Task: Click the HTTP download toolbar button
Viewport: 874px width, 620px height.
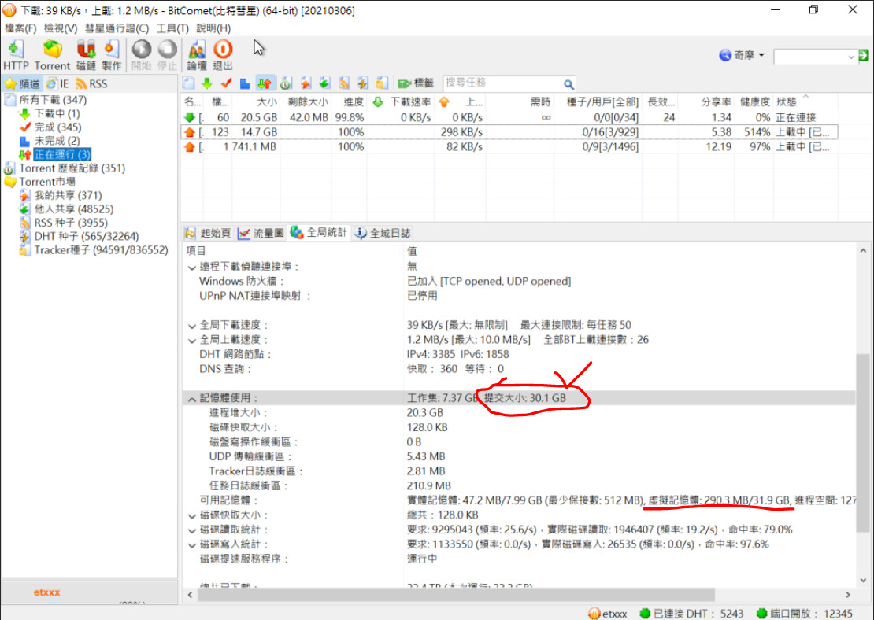Action: click(16, 55)
